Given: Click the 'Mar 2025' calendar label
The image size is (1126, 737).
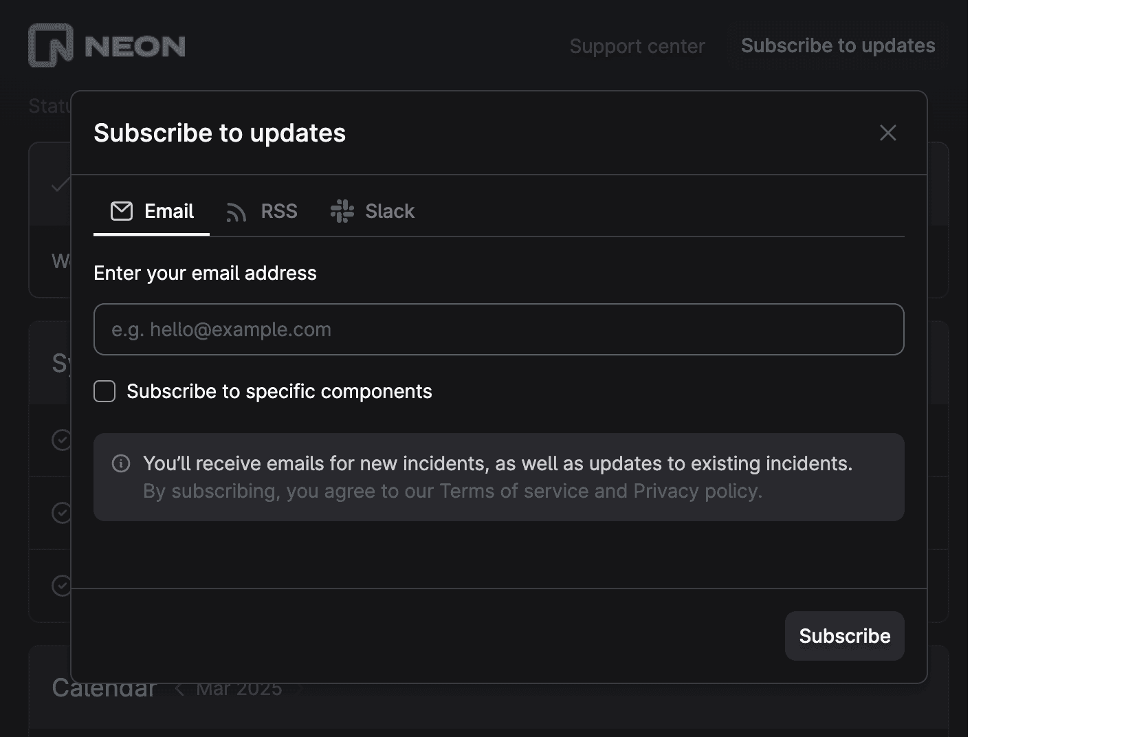Looking at the screenshot, I should point(239,689).
